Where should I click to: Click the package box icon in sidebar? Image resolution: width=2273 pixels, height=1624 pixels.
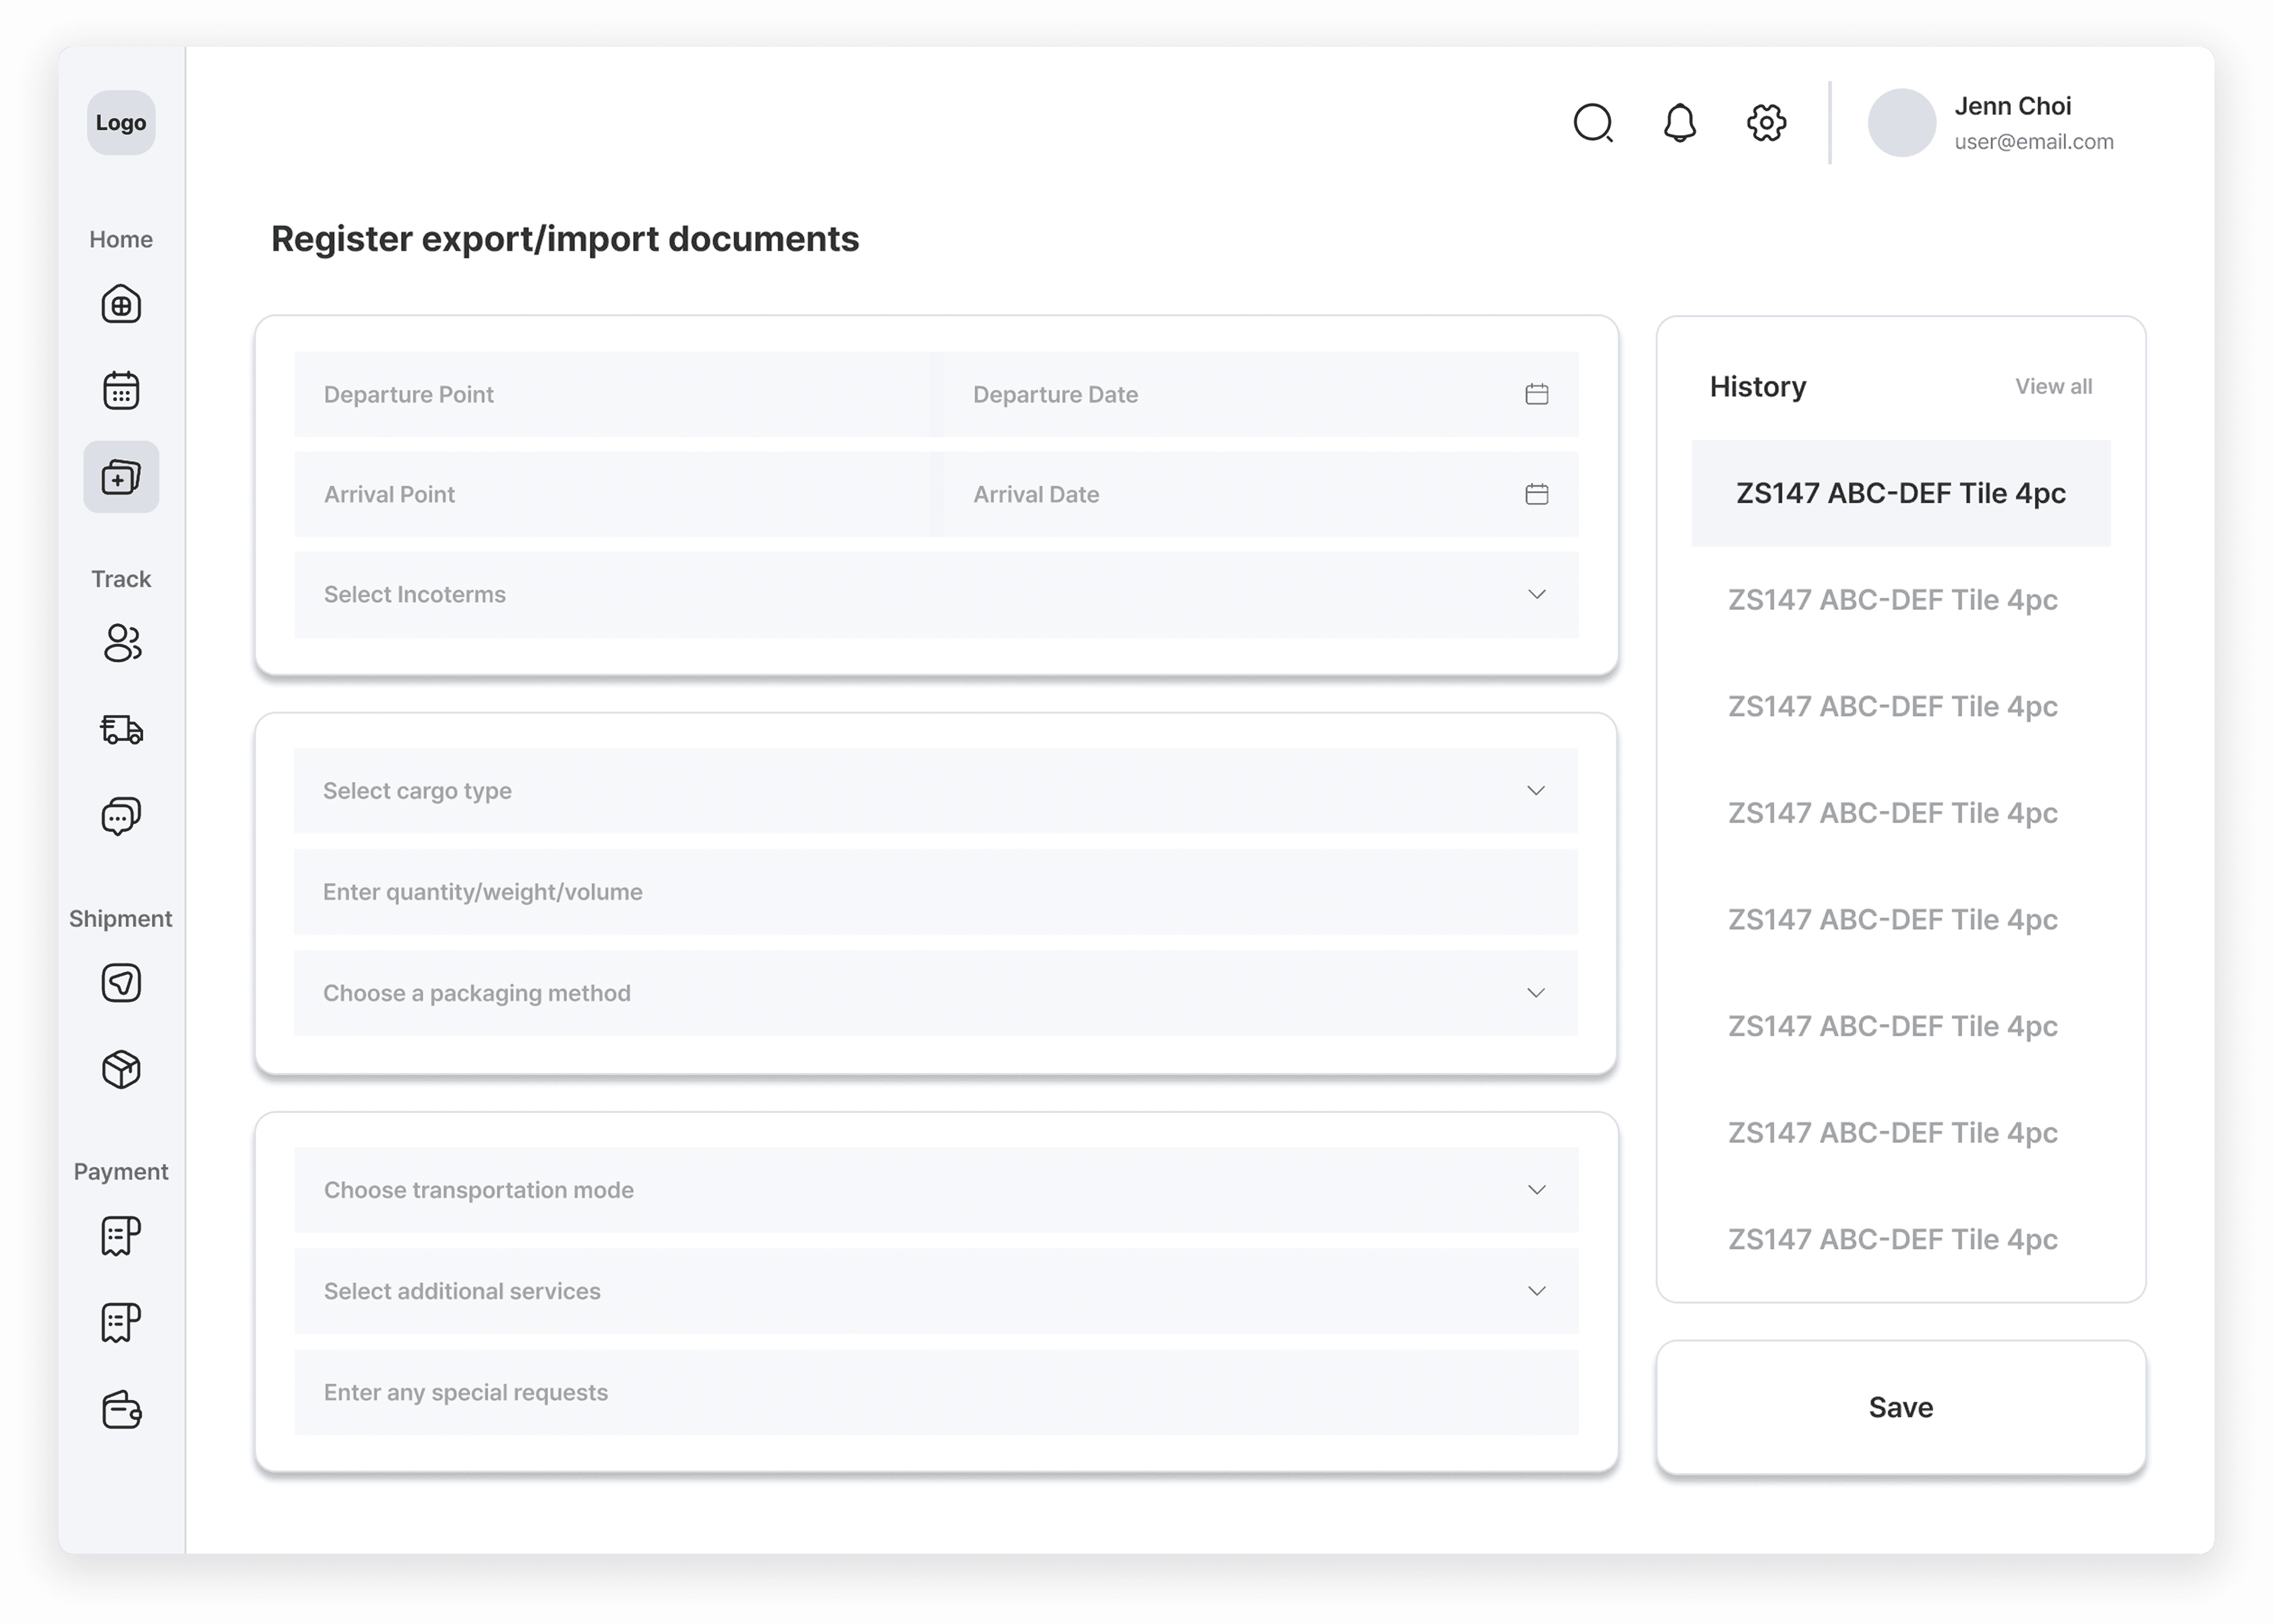coord(121,1069)
